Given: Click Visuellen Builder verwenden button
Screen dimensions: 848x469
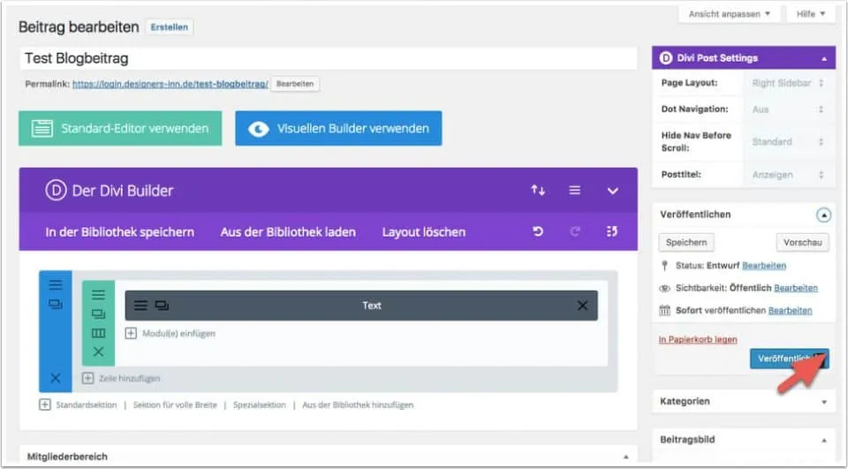Looking at the screenshot, I should (338, 128).
